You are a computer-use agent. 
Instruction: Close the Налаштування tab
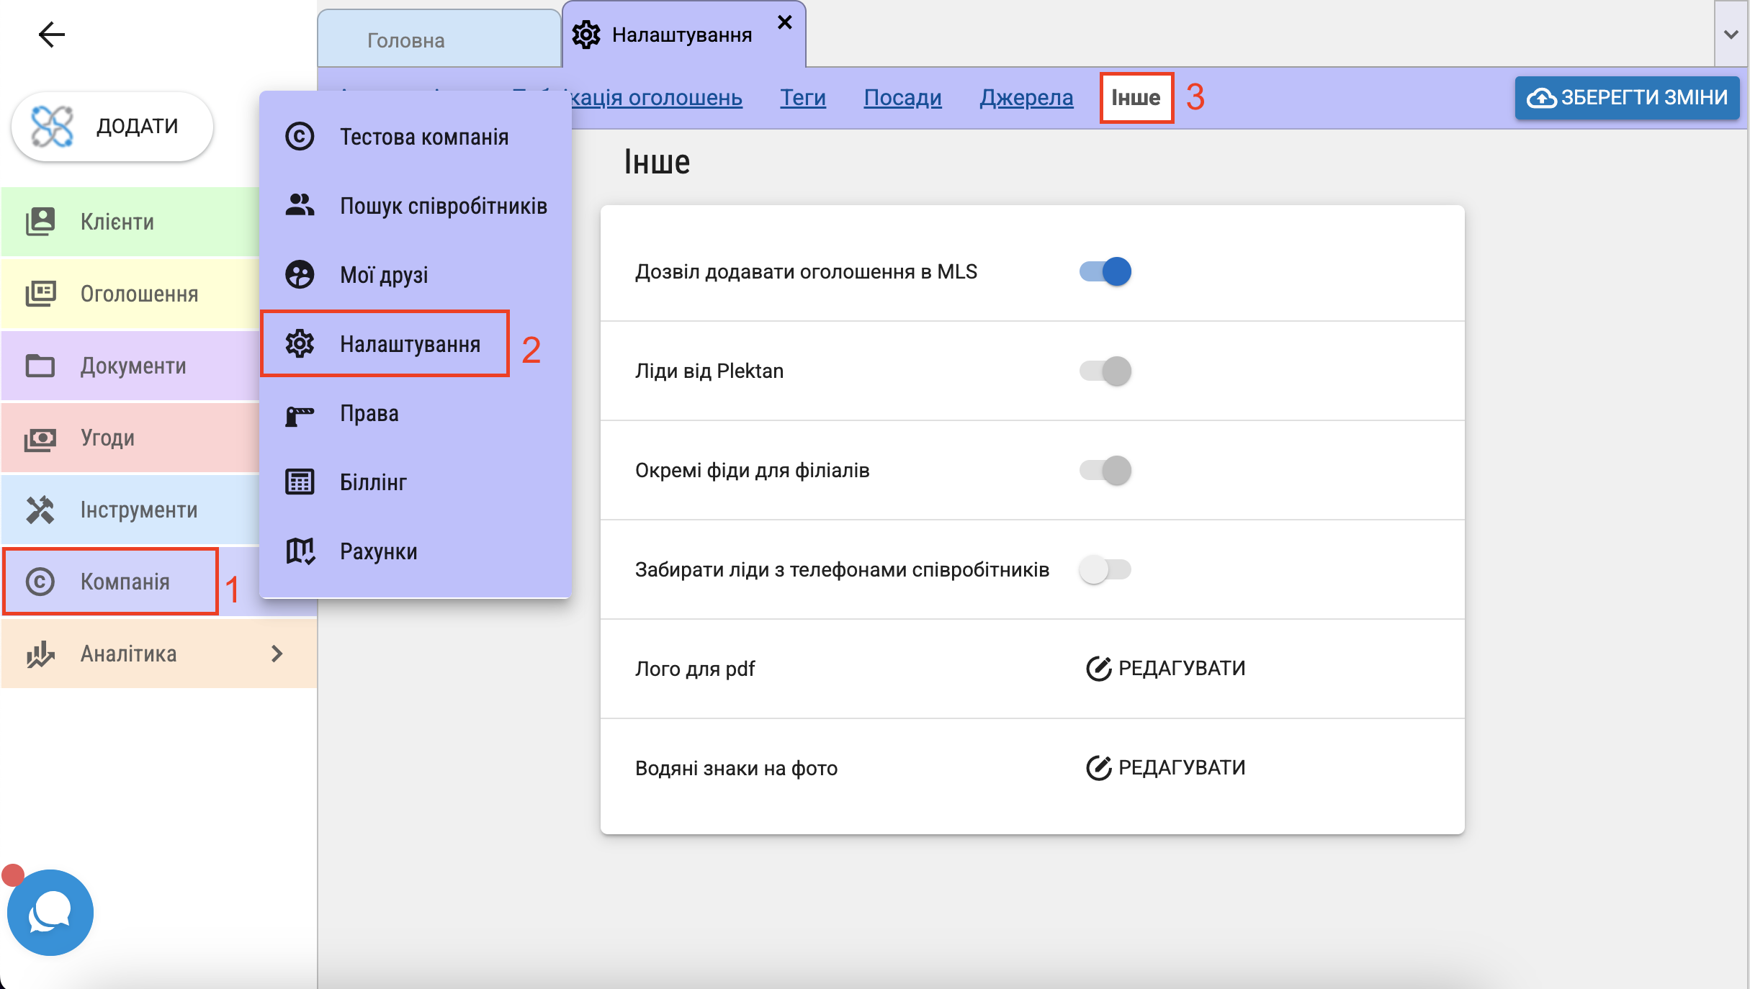click(785, 23)
